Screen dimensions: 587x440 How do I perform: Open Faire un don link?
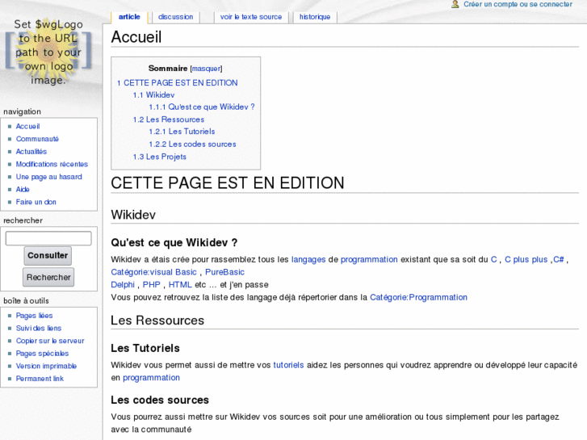36,202
